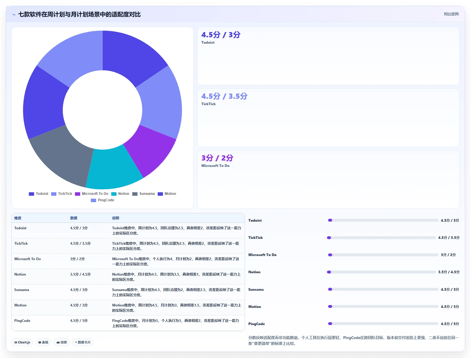Click the 3分 / 2分 value beside Microsoft To Do's progress bar
Image resolution: width=471 pixels, height=358 pixels.
tap(448, 255)
